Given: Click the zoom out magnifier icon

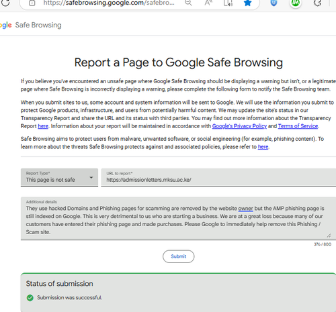Looking at the screenshot, I should click(188, 3).
